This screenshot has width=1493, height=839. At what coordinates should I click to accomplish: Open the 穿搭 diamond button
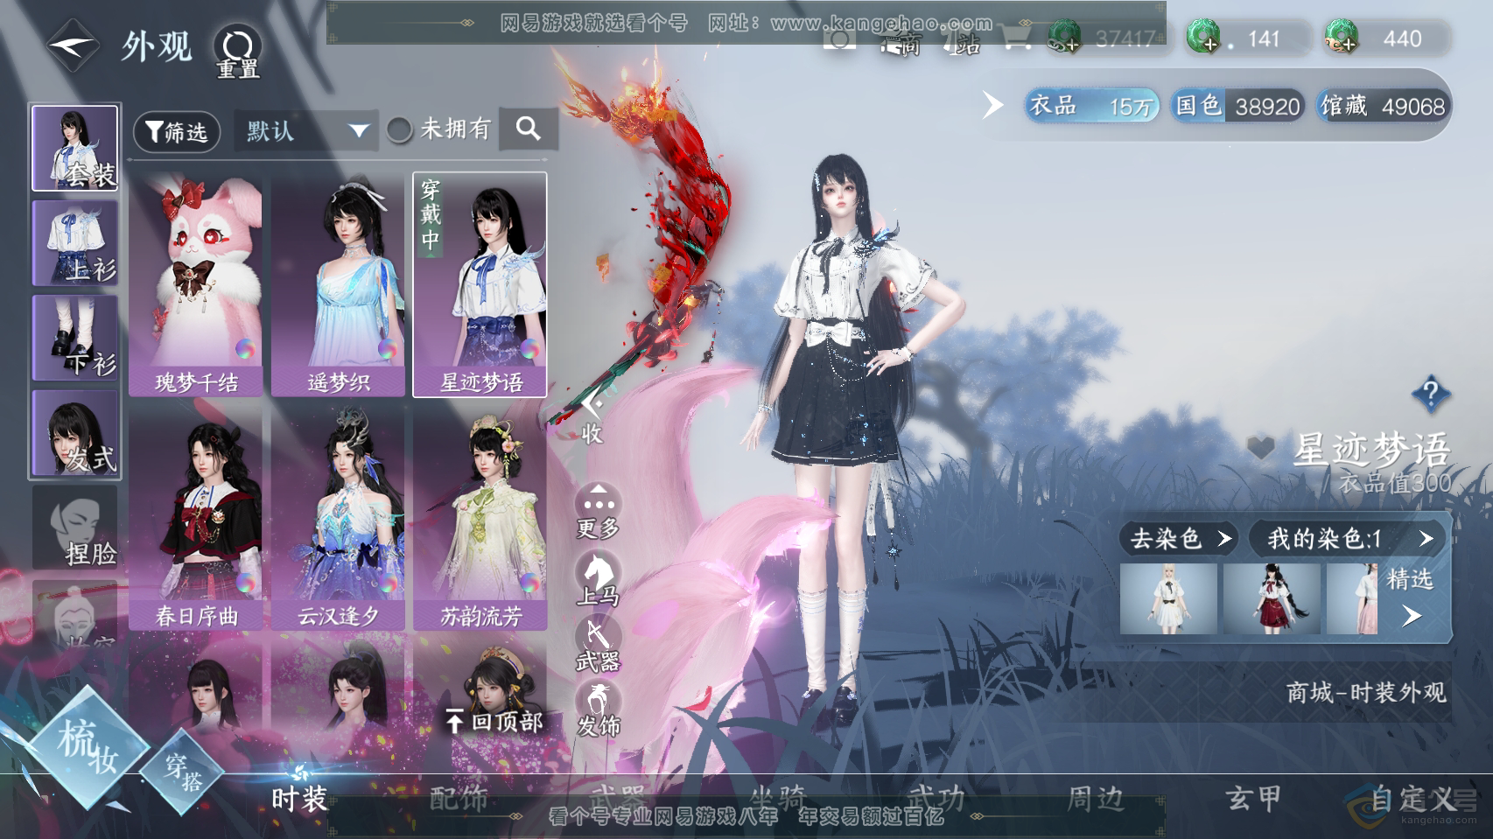point(184,772)
